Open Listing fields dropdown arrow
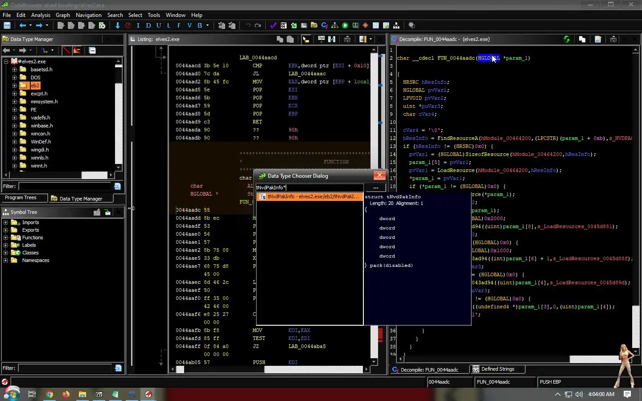 [370, 39]
